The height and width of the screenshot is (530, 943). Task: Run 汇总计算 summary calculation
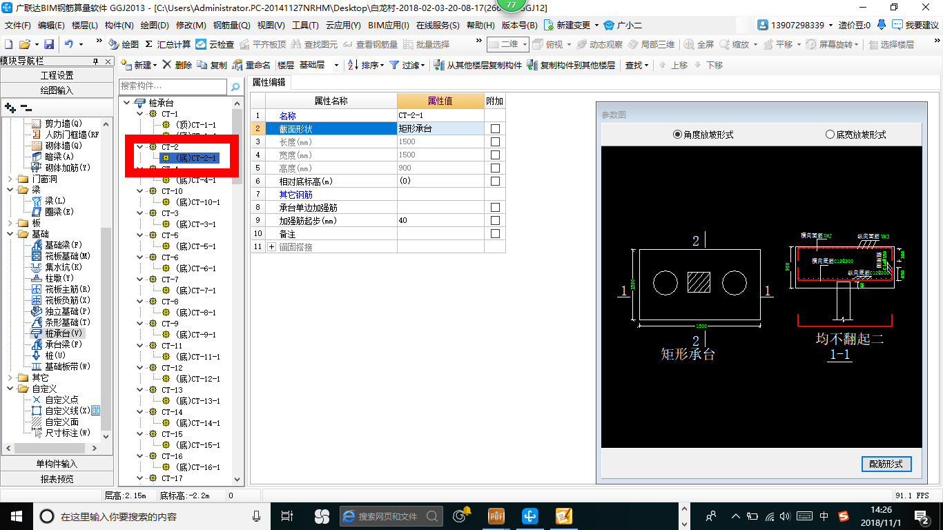click(x=168, y=44)
